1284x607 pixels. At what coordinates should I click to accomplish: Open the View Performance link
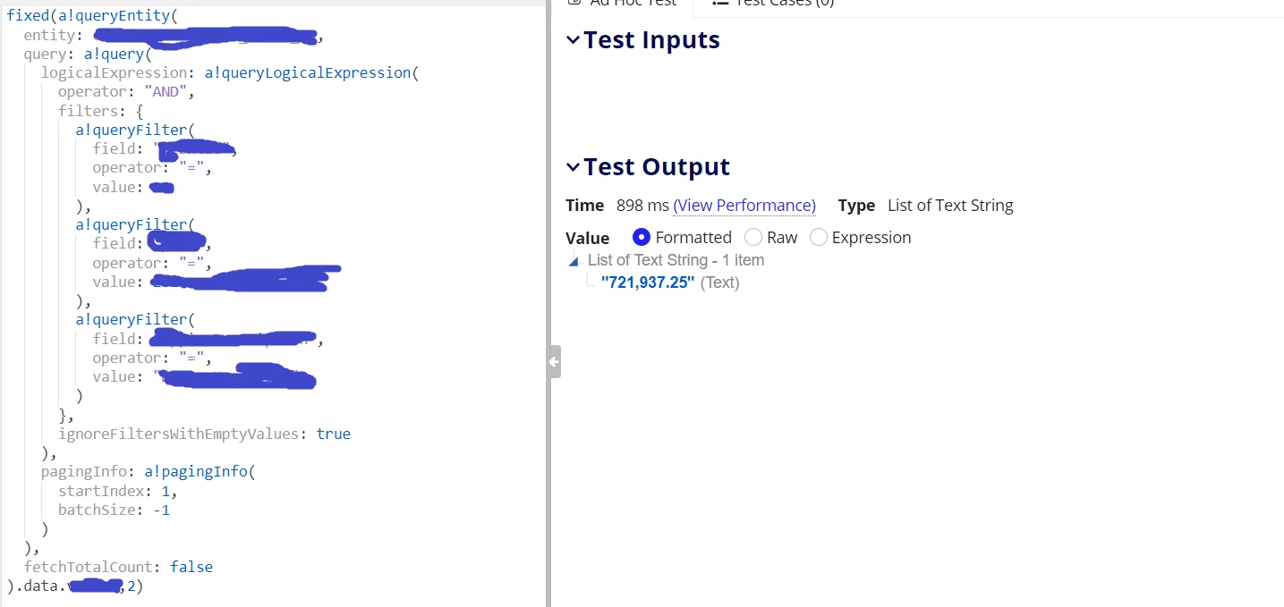744,206
